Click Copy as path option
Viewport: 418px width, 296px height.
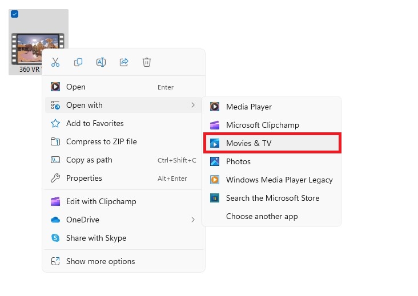point(123,160)
